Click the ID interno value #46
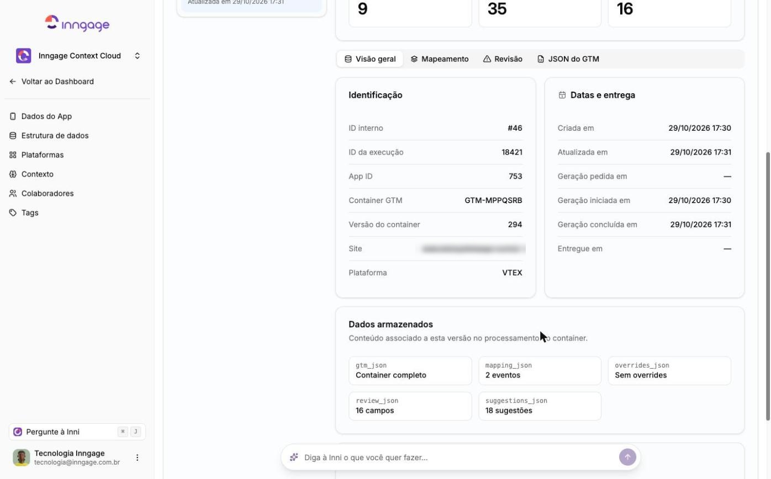Image resolution: width=771 pixels, height=479 pixels. point(515,128)
